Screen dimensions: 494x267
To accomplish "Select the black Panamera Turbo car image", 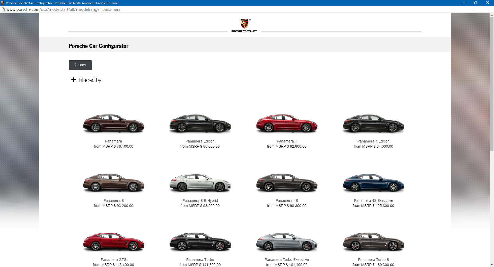I will 200,242.
